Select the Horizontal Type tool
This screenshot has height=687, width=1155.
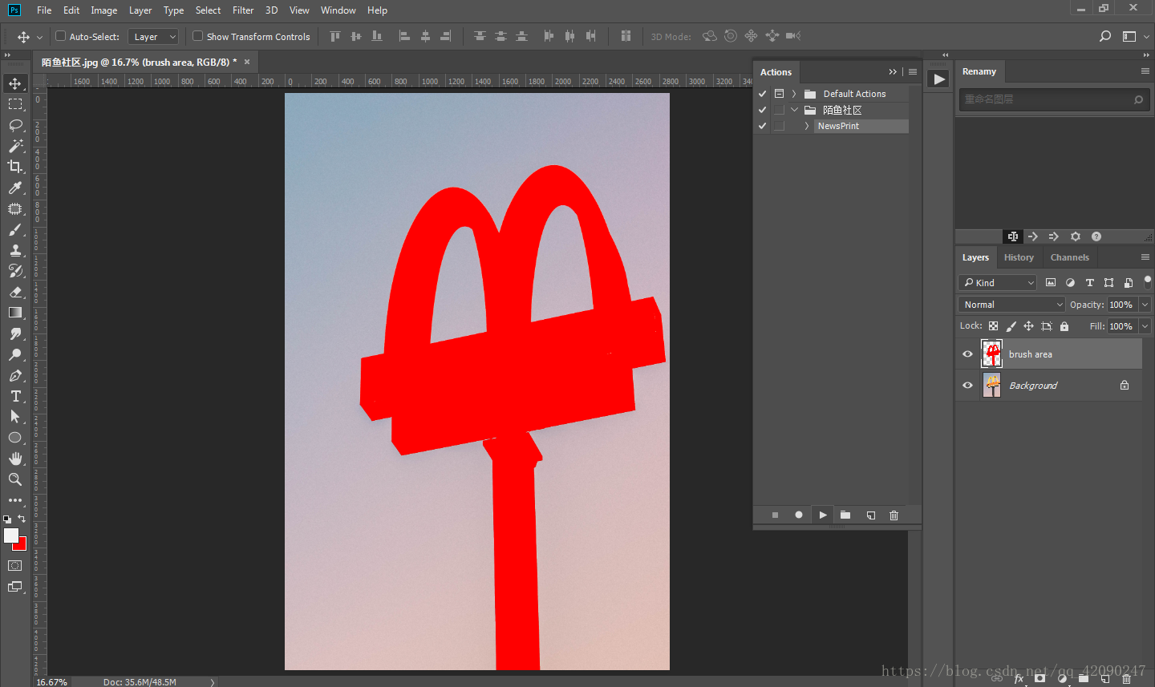[15, 396]
